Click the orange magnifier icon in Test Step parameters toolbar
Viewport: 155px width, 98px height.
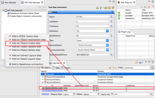tap(113, 8)
